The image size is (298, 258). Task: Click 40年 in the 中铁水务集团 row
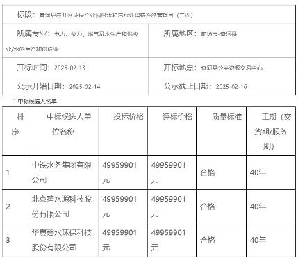[x=258, y=172]
